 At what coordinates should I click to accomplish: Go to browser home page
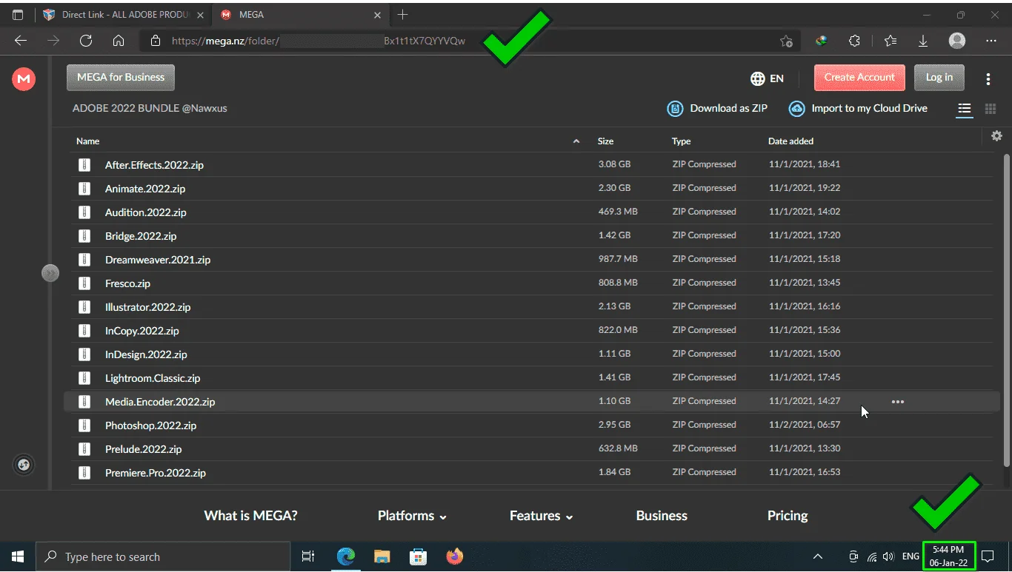coord(119,41)
